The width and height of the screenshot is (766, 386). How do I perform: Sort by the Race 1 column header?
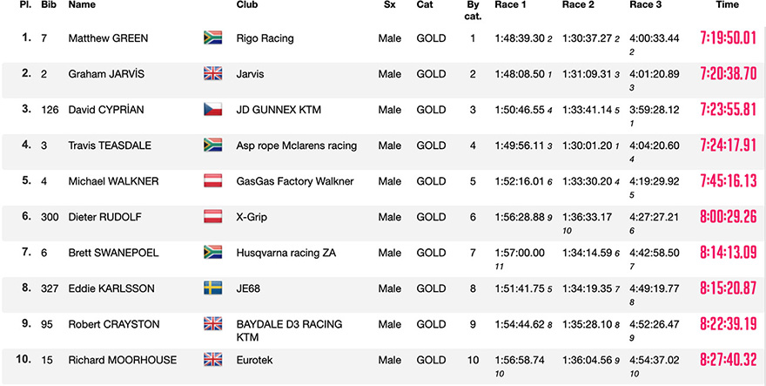(511, 5)
